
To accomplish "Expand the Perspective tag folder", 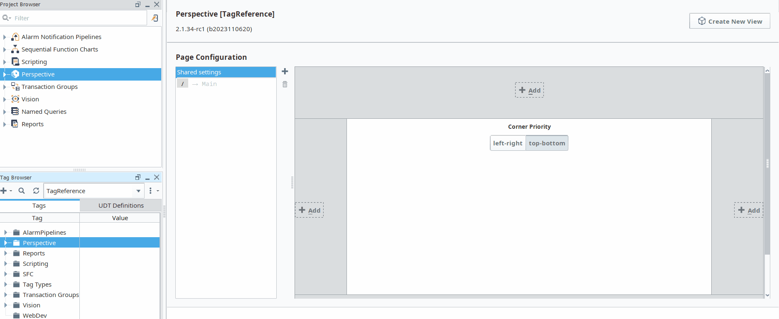I will click(5, 243).
